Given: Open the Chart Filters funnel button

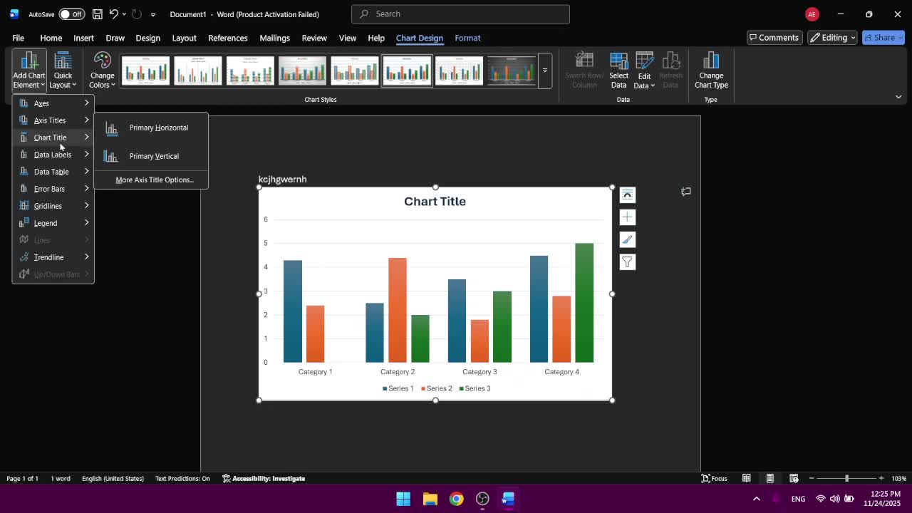Looking at the screenshot, I should point(627,262).
